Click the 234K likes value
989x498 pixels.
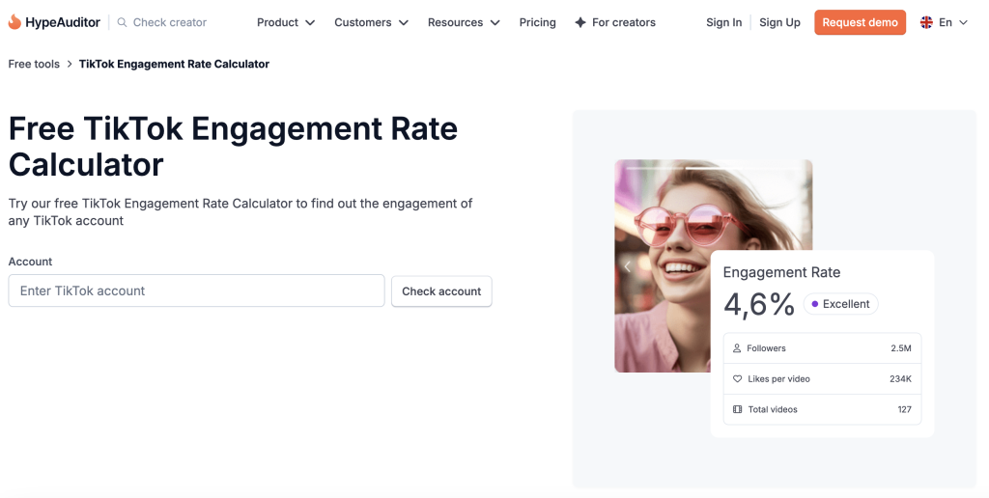pos(900,379)
